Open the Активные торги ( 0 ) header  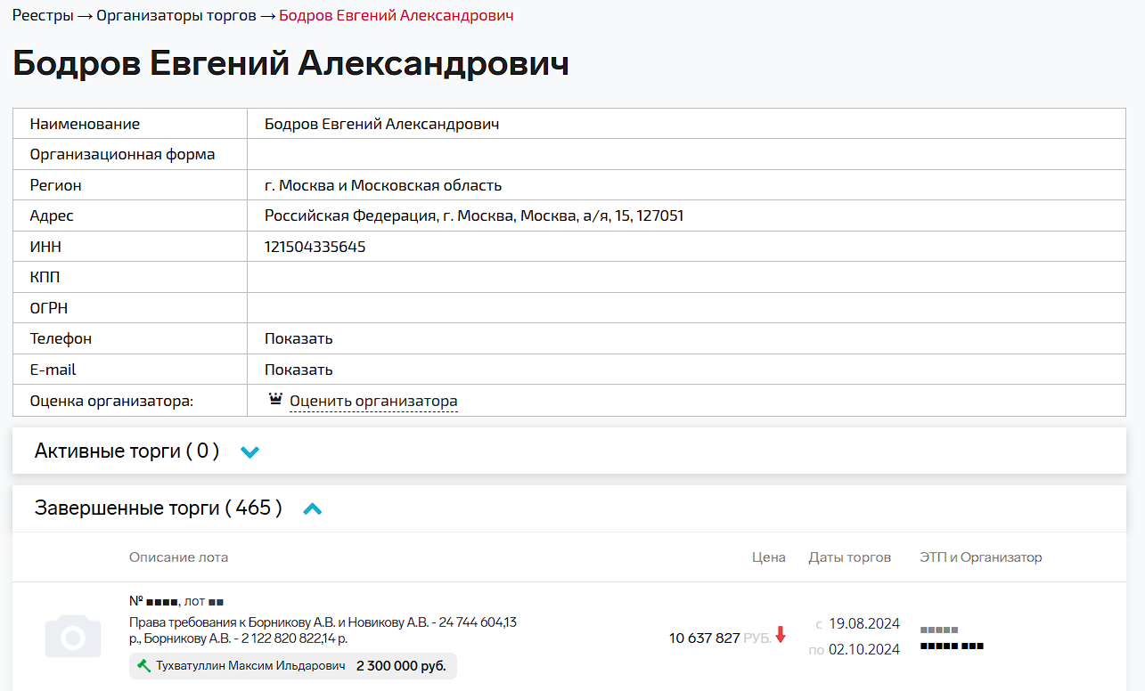[127, 451]
